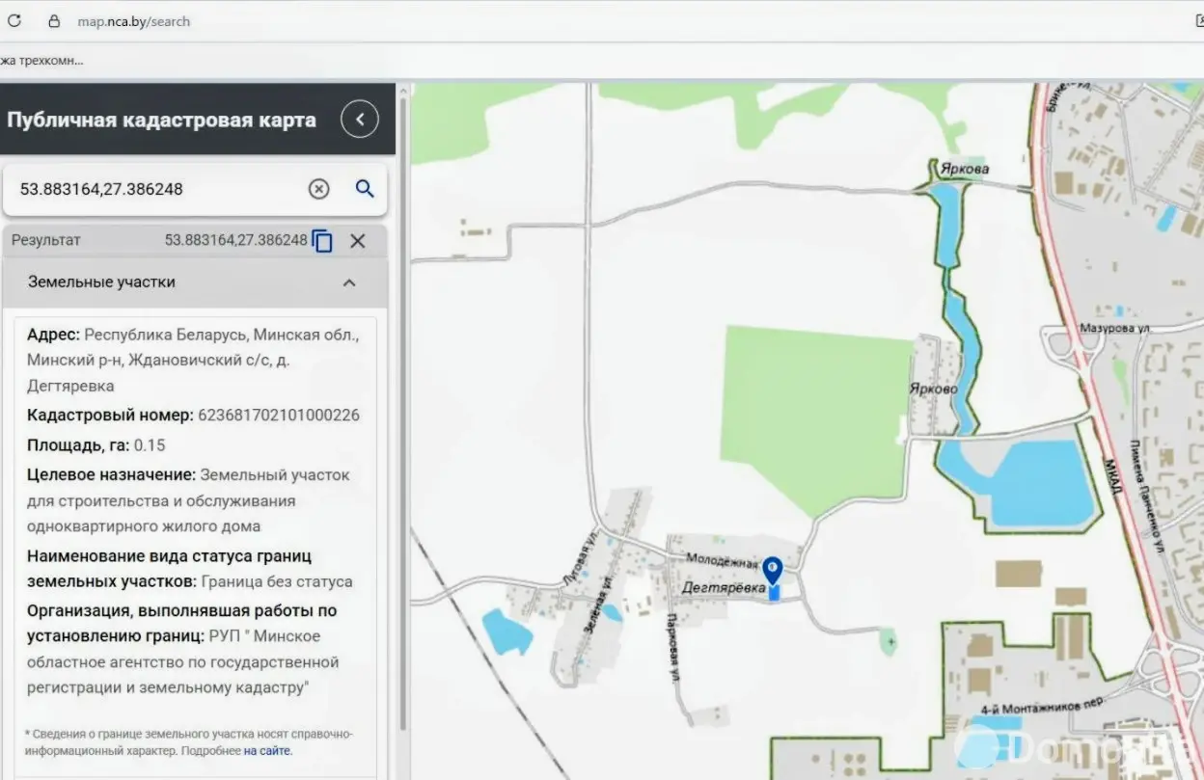The width and height of the screenshot is (1204, 780).
Task: Run search with magnifier icon
Action: (x=365, y=188)
